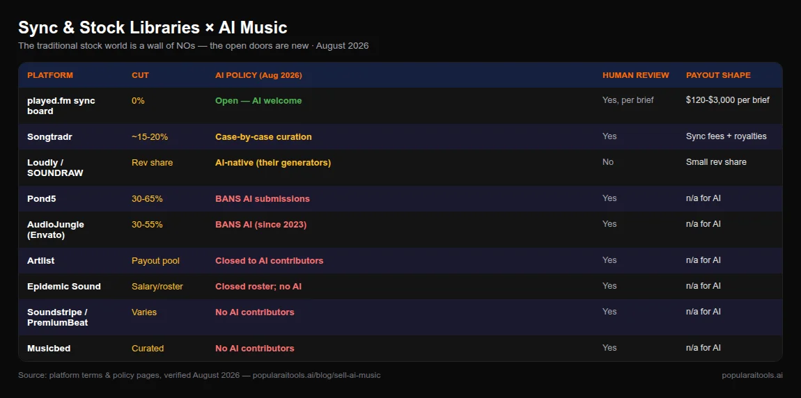Click the AI POLICY (Aug 2026) header
The width and height of the screenshot is (801, 398).
(x=258, y=75)
